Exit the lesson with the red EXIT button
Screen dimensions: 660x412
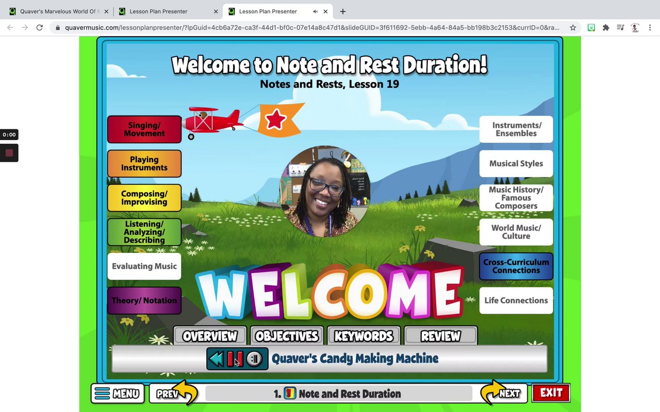[x=551, y=393]
